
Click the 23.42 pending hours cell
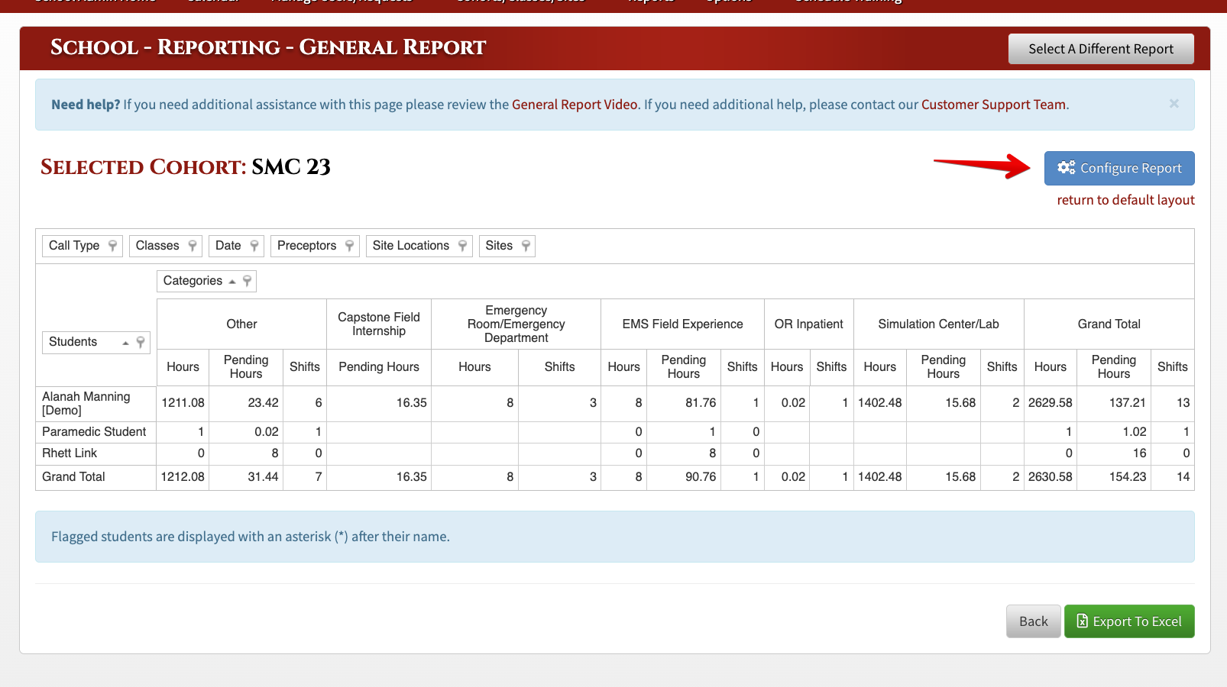(246, 403)
